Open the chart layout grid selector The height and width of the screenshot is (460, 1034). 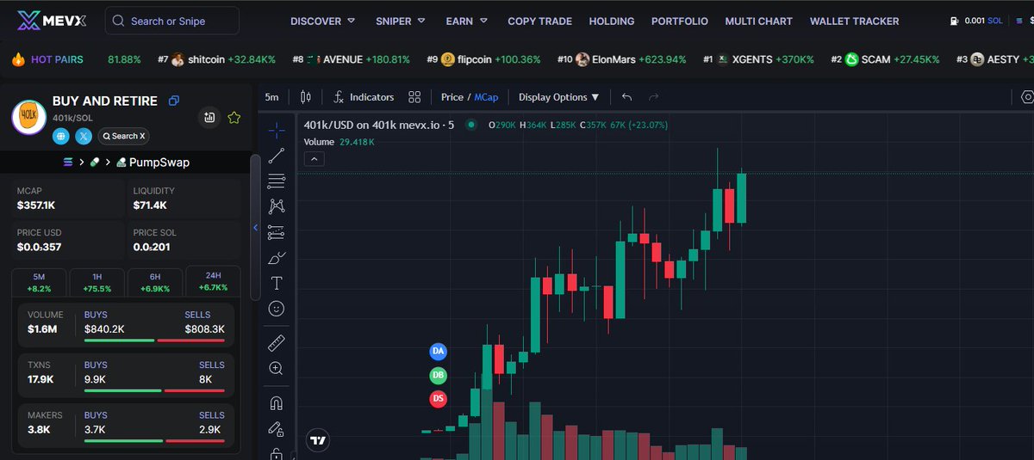414,97
